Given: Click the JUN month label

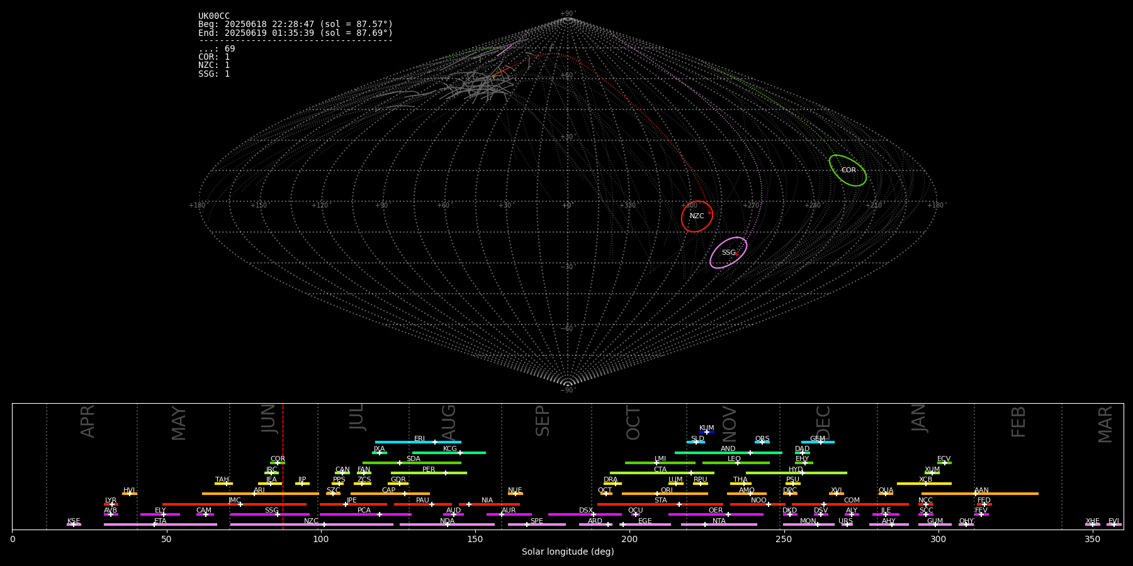Looking at the screenshot, I should click(x=269, y=419).
